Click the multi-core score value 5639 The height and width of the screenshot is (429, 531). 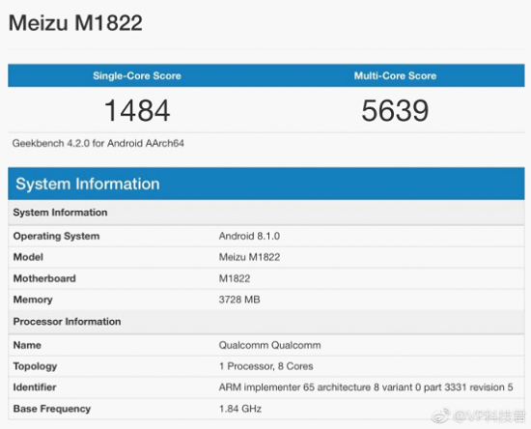pos(395,110)
